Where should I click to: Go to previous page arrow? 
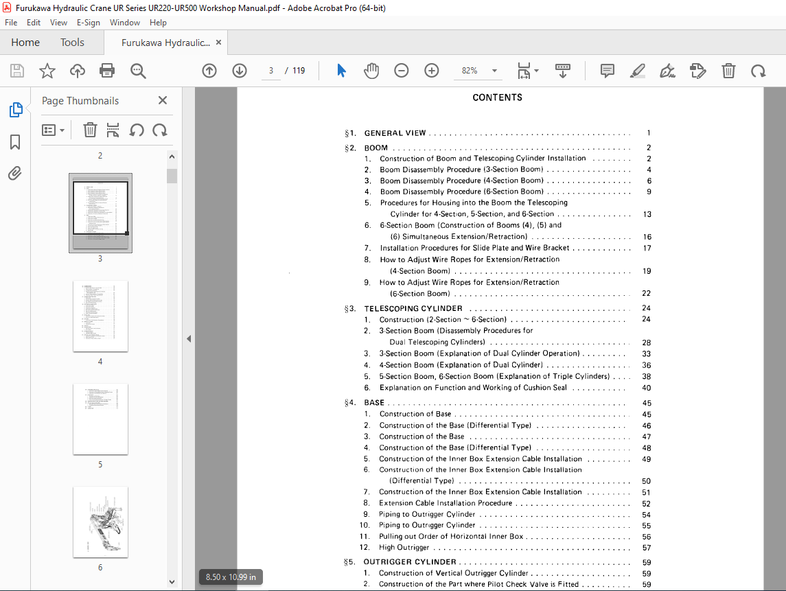pos(209,71)
